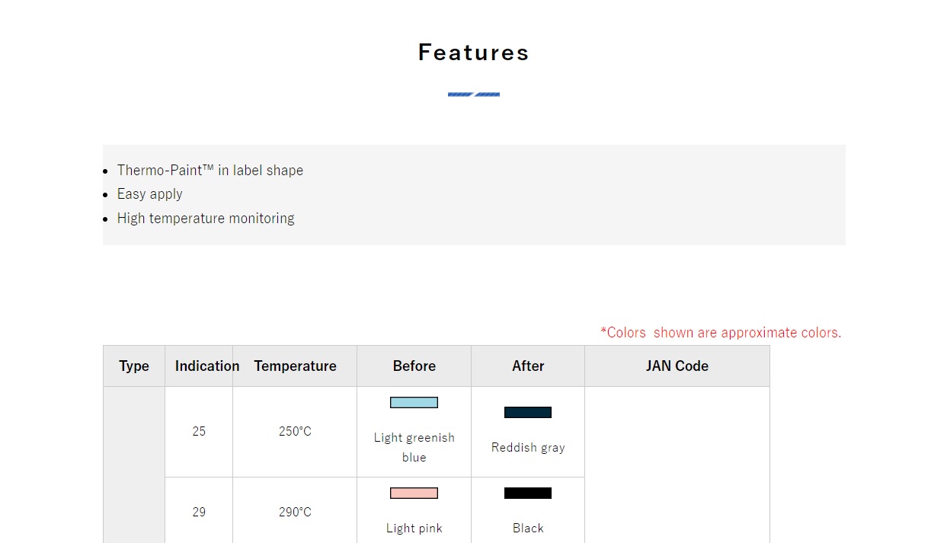Screen dimensions: 947x543
Task: Select the Thermo-Paint in label shape bullet
Action: pyautogui.click(x=210, y=171)
